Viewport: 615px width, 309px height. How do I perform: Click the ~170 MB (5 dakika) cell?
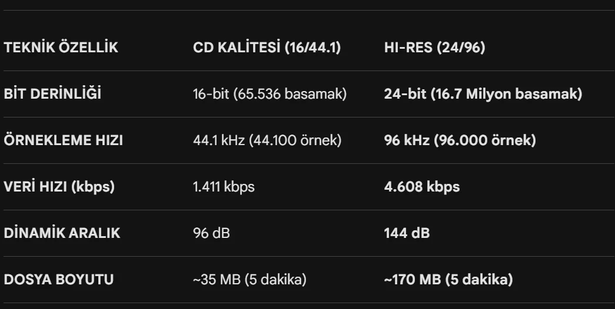pos(448,280)
